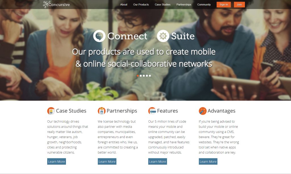Click the orange Sign In button
This screenshot has height=174, width=291.
pos(224,5)
